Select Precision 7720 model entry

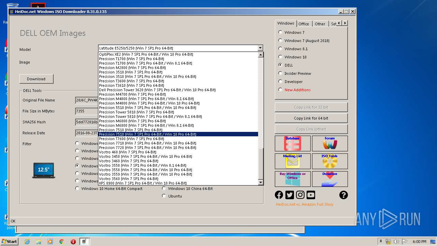click(x=178, y=148)
